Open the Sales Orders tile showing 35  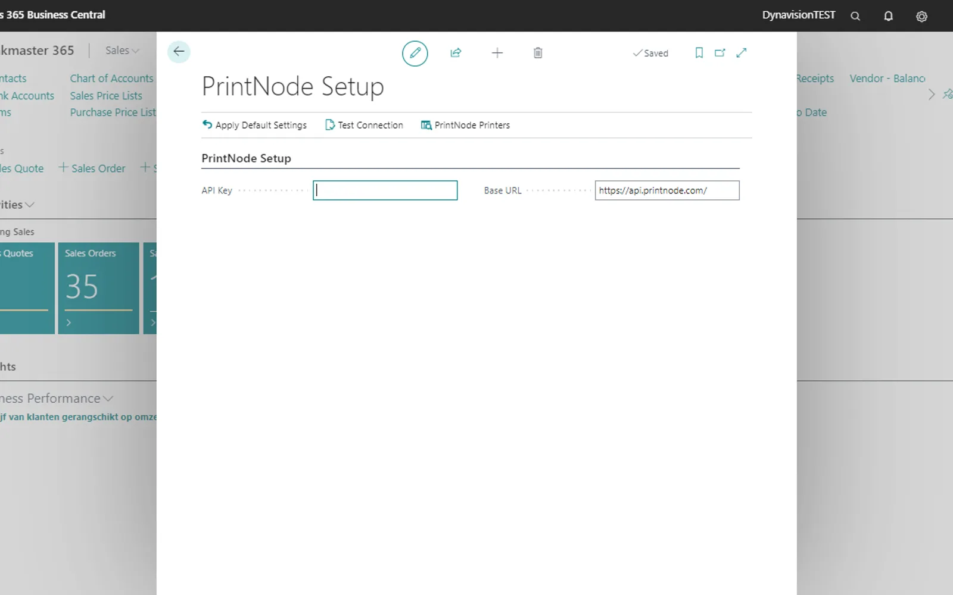click(x=98, y=288)
